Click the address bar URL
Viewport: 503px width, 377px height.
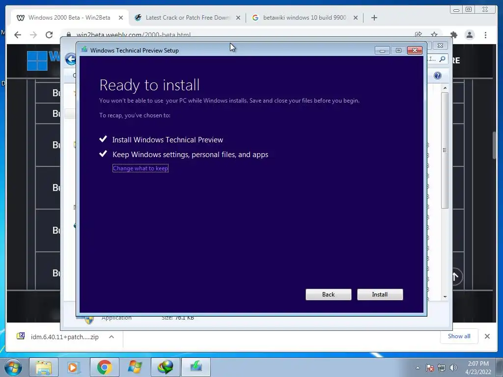(134, 35)
